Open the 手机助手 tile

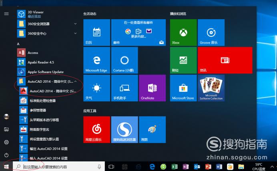(x=124, y=88)
